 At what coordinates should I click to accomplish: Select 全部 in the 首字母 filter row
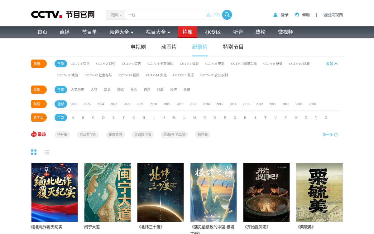[x=61, y=118]
